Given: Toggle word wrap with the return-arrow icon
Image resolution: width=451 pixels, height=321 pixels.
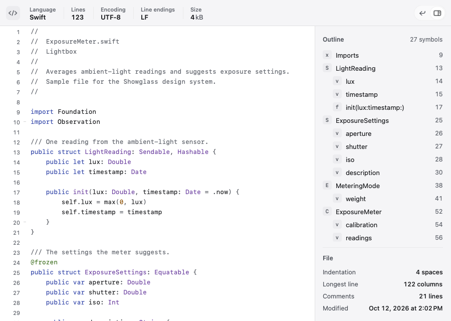Looking at the screenshot, I should (x=422, y=13).
